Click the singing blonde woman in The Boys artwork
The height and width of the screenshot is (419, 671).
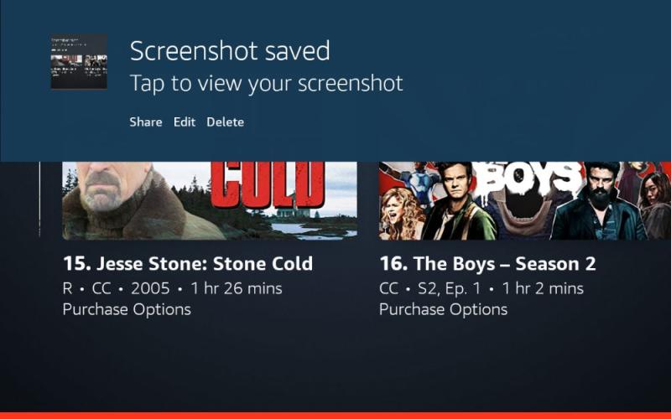(402, 214)
